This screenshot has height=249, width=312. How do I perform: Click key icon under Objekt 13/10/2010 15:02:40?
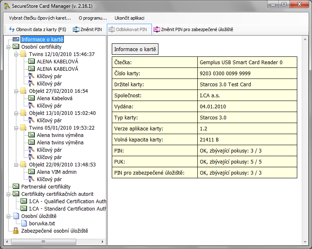(x=31, y=120)
